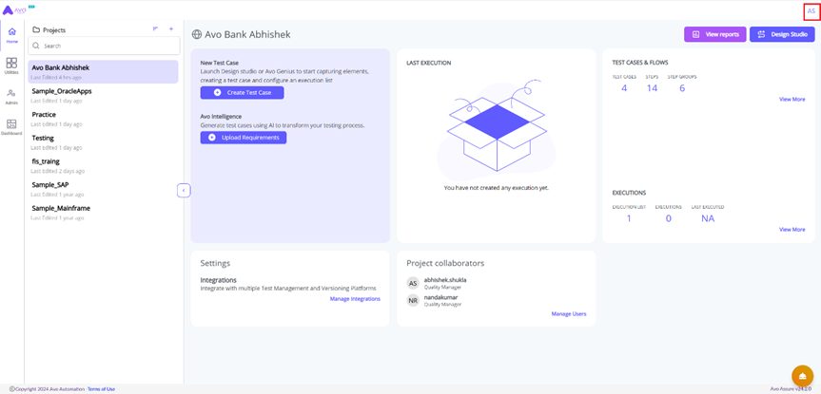Image resolution: width=821 pixels, height=394 pixels.
Task: Click the Upload Requirements button
Action: point(244,138)
